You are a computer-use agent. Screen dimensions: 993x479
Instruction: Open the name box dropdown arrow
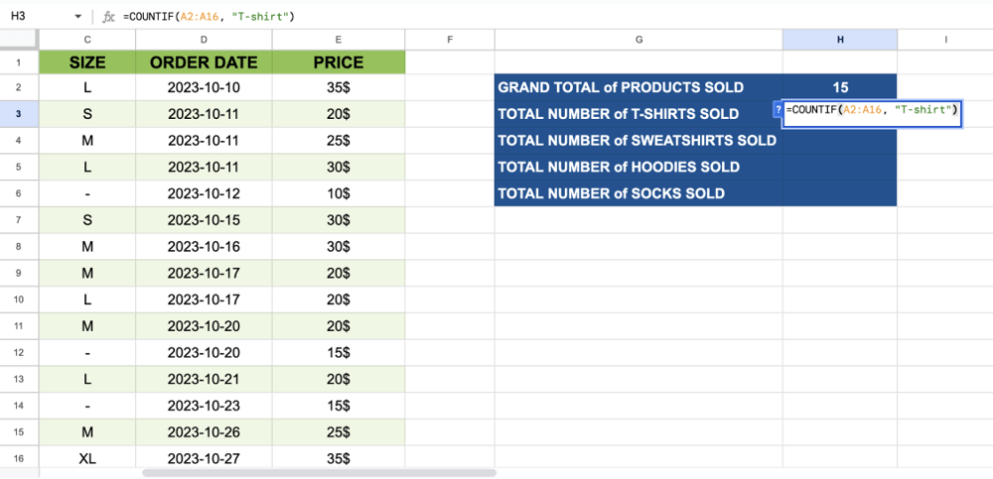[78, 17]
